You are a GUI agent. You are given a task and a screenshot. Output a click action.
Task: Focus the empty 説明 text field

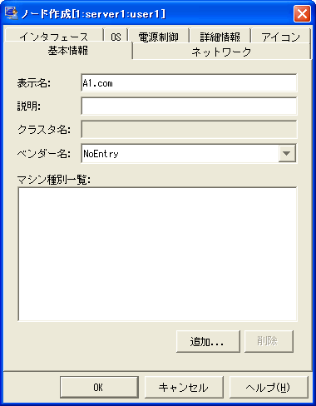click(x=189, y=106)
